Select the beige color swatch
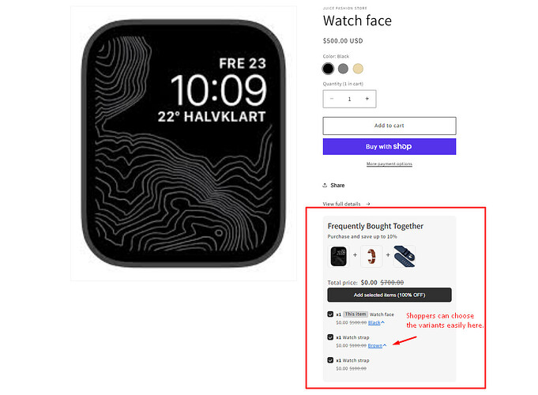 358,69
